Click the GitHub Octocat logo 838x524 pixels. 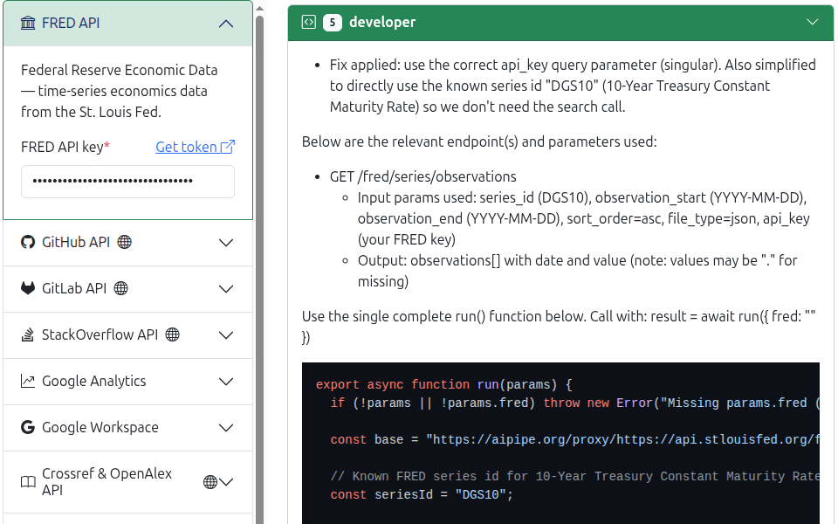(27, 242)
